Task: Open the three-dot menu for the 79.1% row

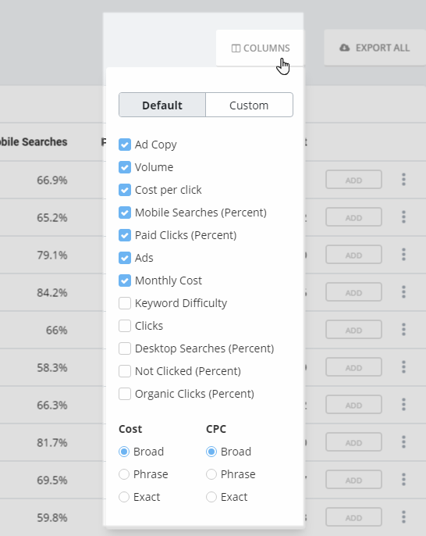Action: [x=403, y=255]
